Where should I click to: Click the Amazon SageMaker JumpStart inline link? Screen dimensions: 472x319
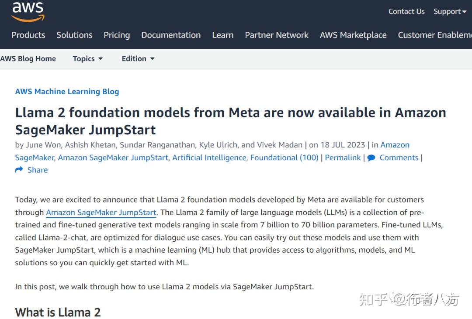coord(101,213)
